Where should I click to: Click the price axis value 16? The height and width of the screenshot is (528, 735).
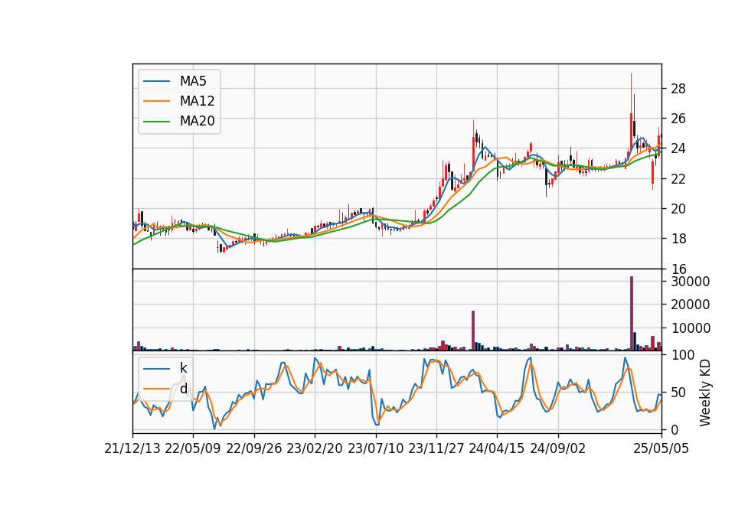tap(678, 269)
